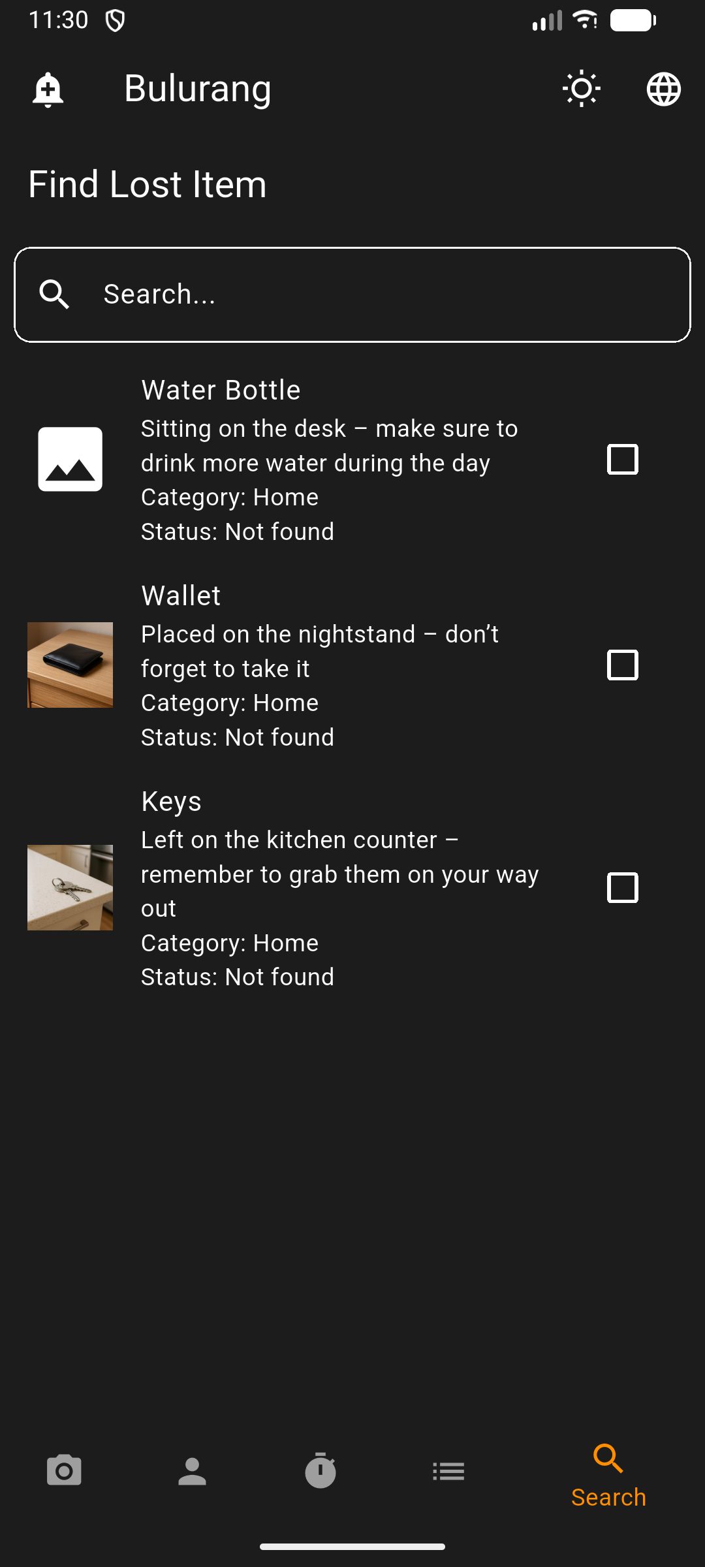The height and width of the screenshot is (1567, 705).
Task: Tap the magnifier icon in search field
Action: (x=55, y=294)
